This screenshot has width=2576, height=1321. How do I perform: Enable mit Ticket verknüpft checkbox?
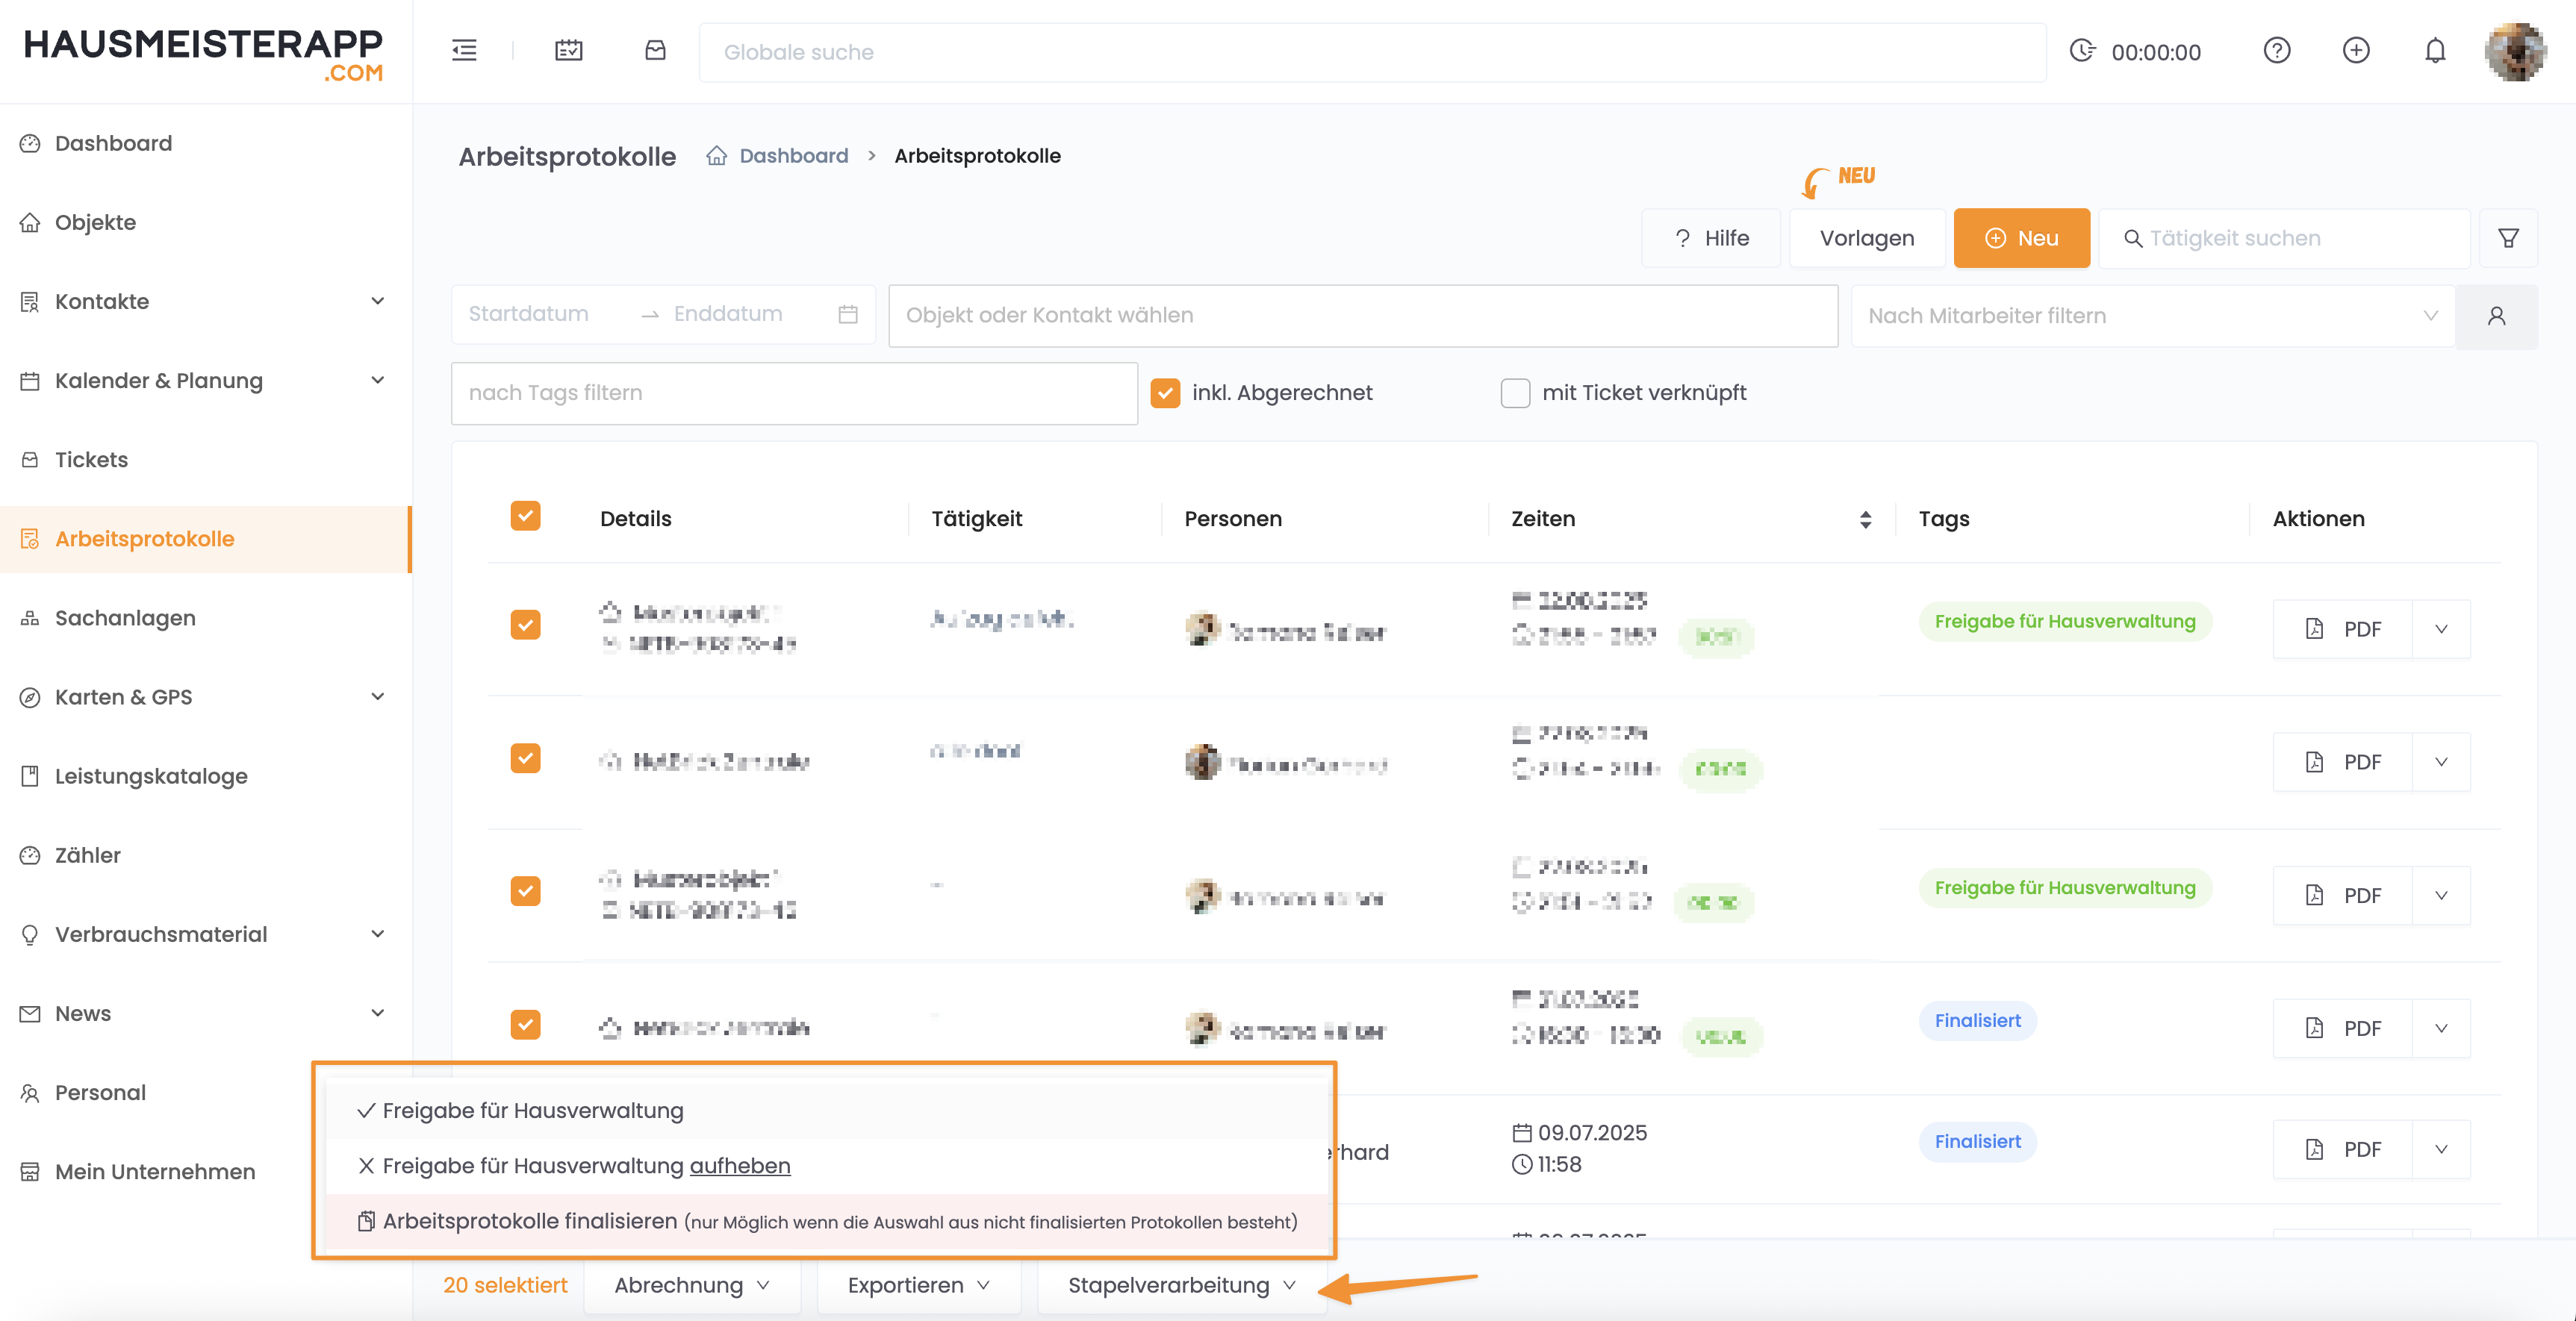point(1515,393)
